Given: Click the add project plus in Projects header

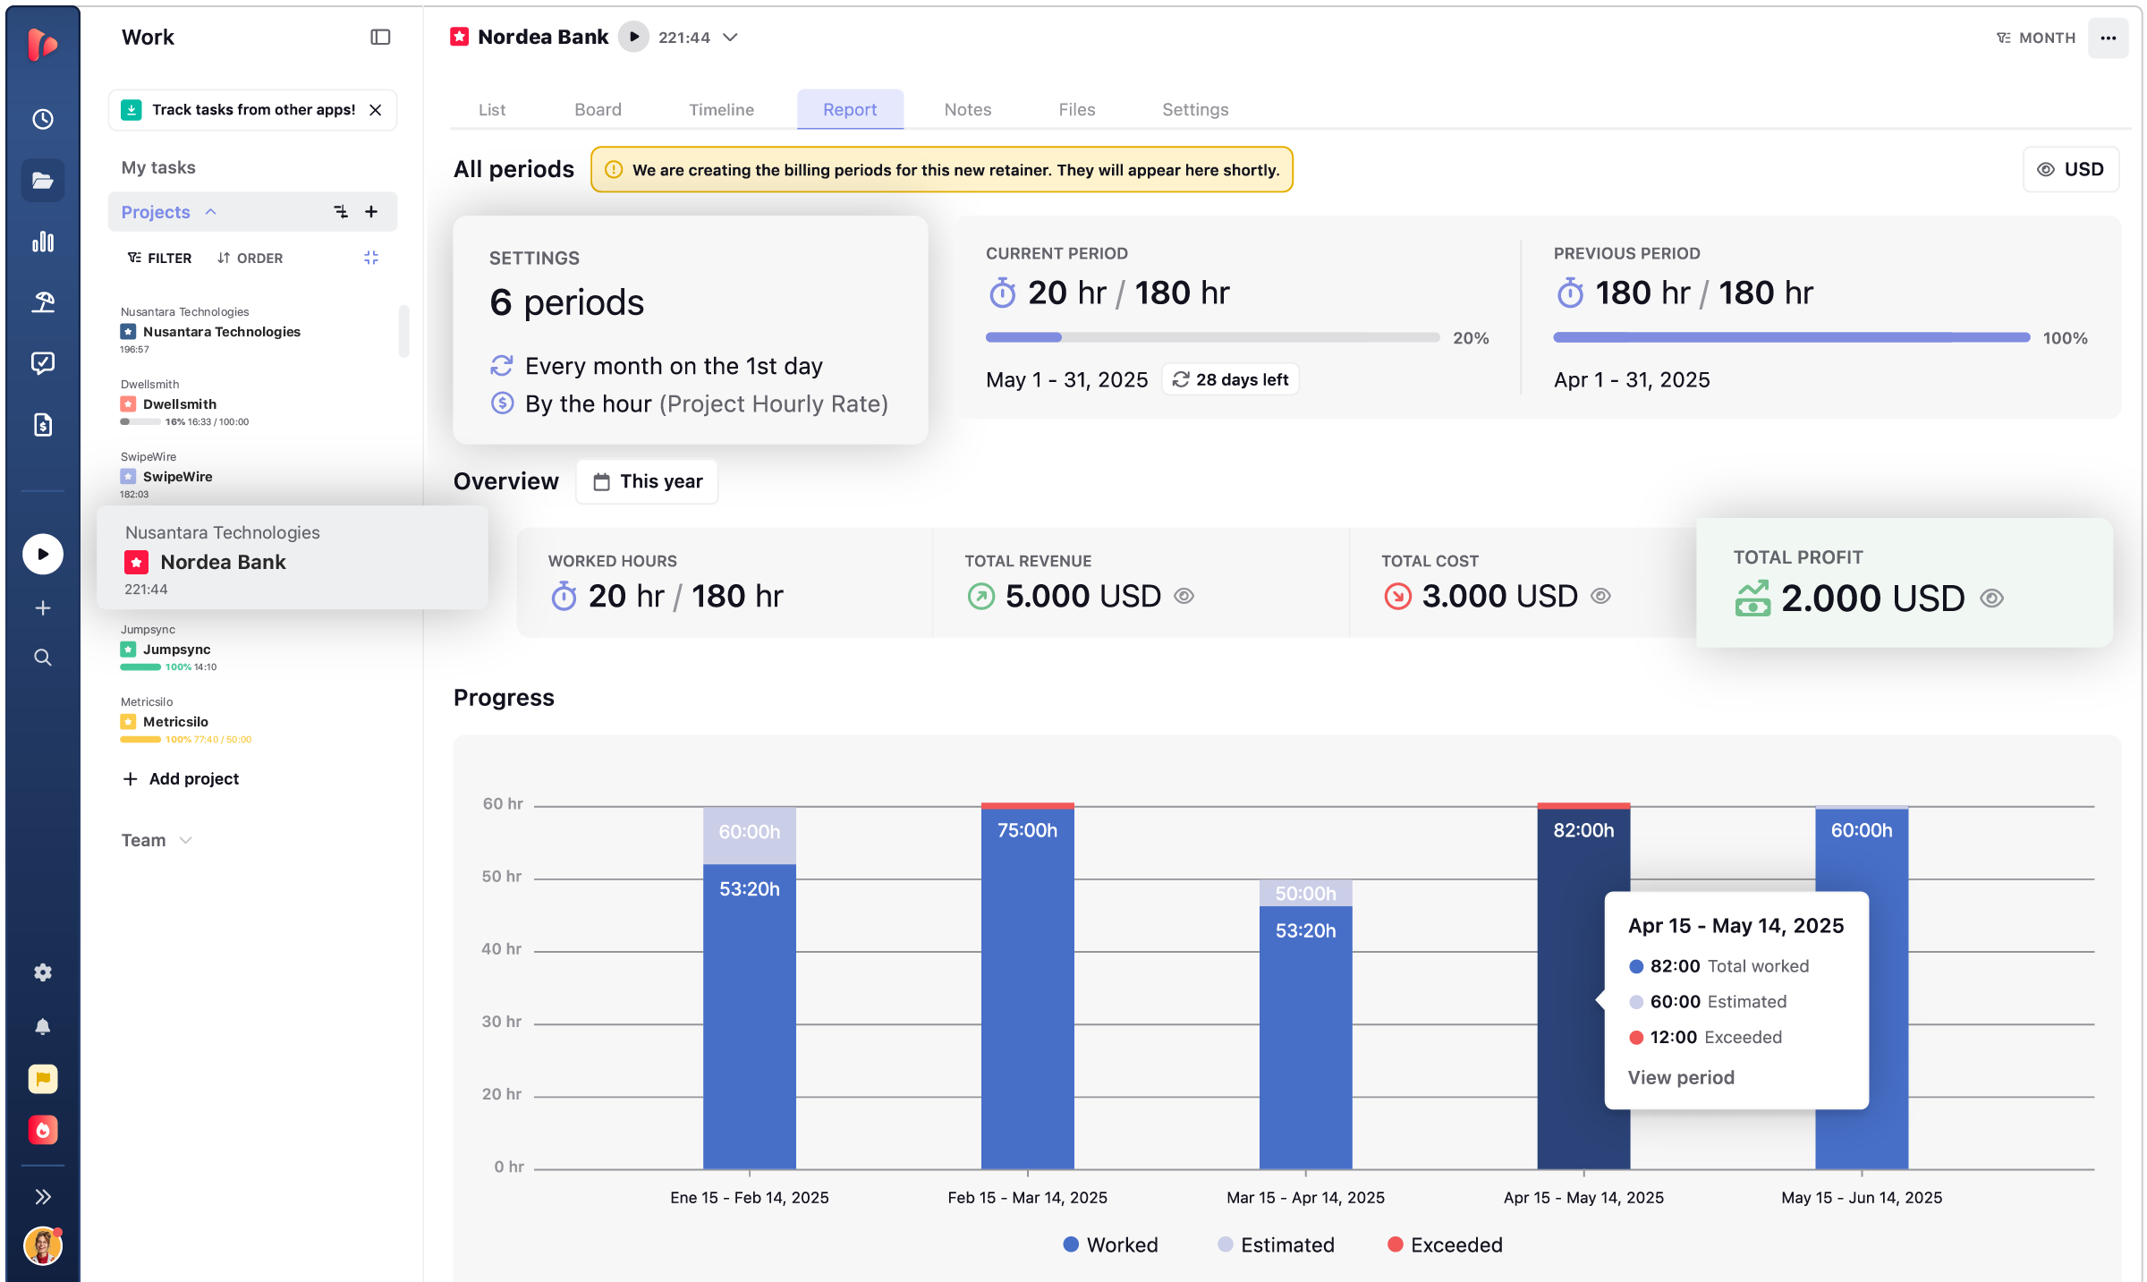Looking at the screenshot, I should click(x=371, y=211).
